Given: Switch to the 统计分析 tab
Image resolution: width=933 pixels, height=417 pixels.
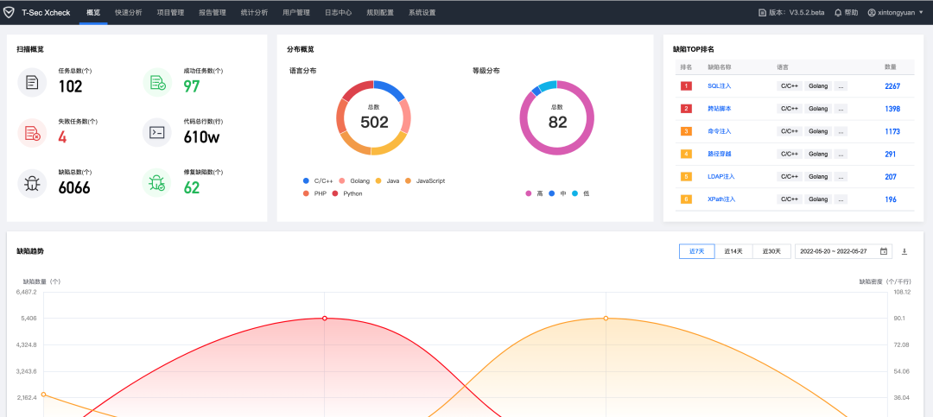Looking at the screenshot, I should coord(254,12).
